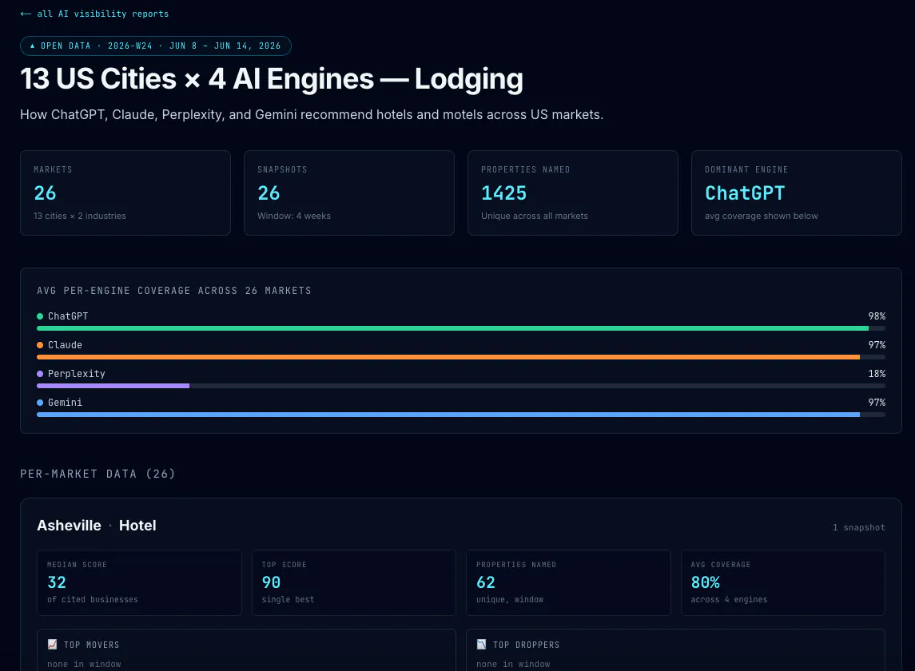Click the Asheville Top Score 90 tile
Image resolution: width=915 pixels, height=671 pixels.
pyautogui.click(x=354, y=582)
